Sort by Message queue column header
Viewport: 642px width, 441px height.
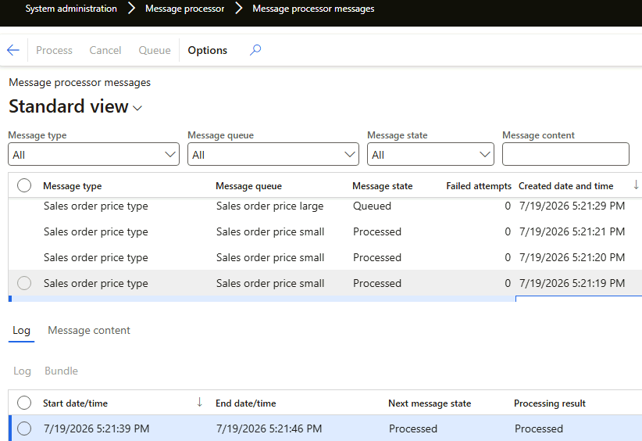point(248,186)
